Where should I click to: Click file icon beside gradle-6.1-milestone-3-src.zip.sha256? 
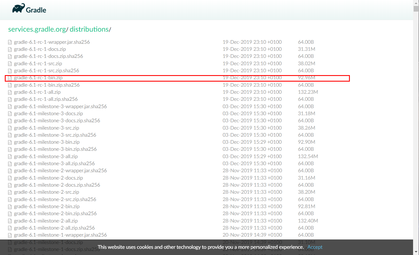pyautogui.click(x=10, y=135)
